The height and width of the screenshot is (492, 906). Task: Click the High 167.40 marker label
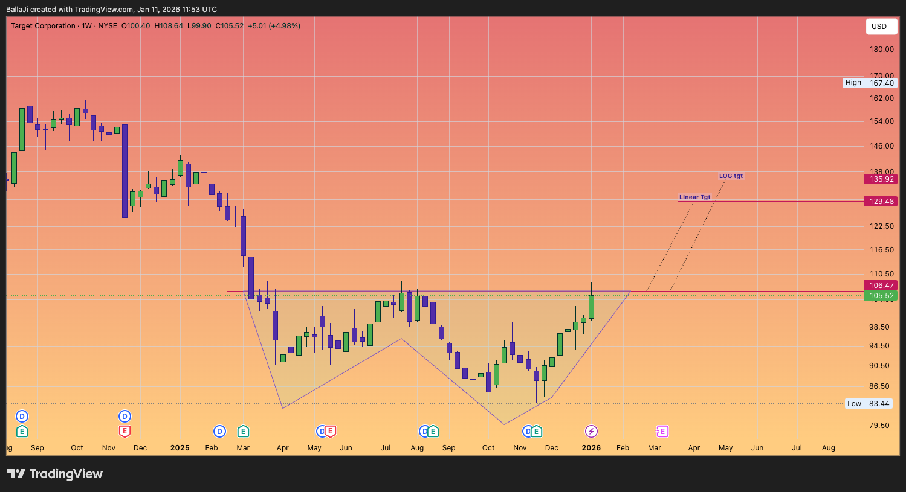point(870,83)
